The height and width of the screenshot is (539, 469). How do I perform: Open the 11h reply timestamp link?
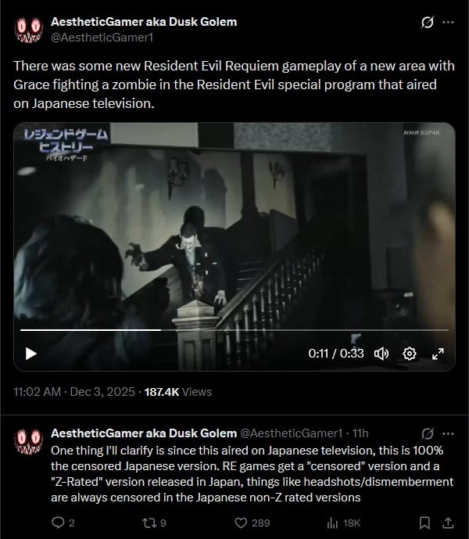[x=360, y=433]
